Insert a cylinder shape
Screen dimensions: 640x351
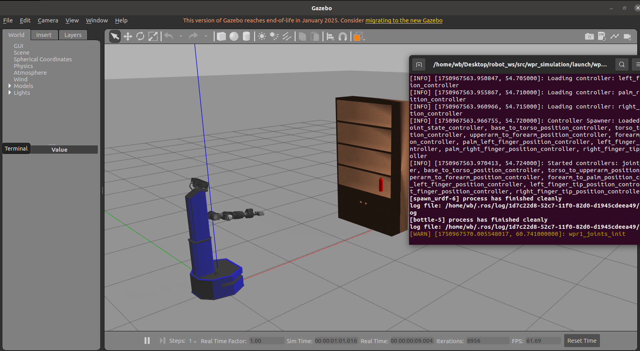pos(246,37)
